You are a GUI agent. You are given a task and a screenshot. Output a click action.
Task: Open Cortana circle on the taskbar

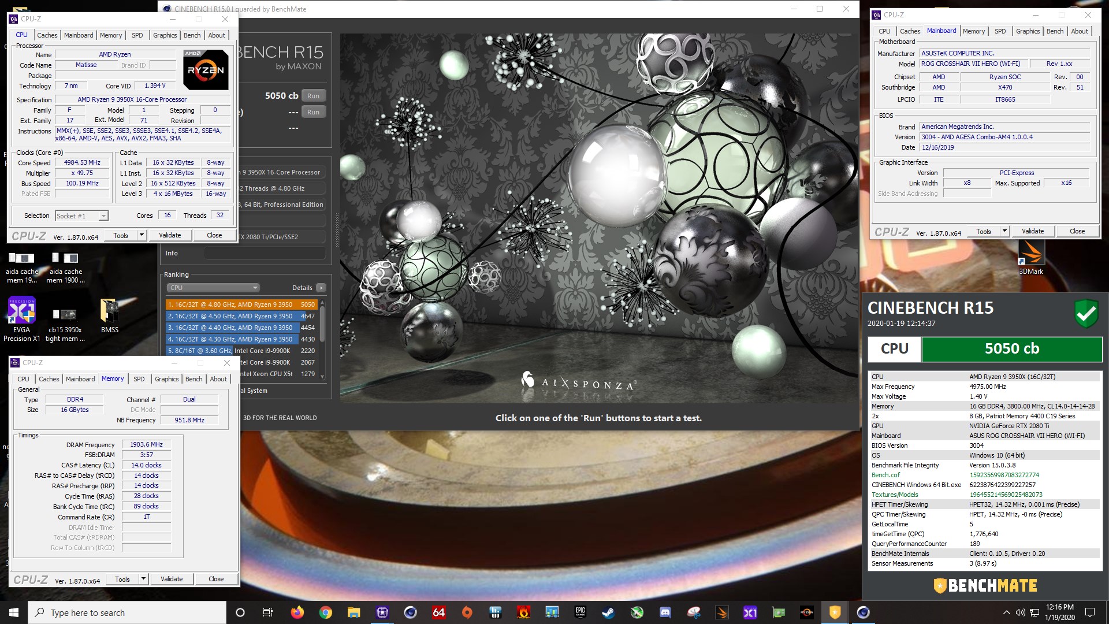pos(240,612)
